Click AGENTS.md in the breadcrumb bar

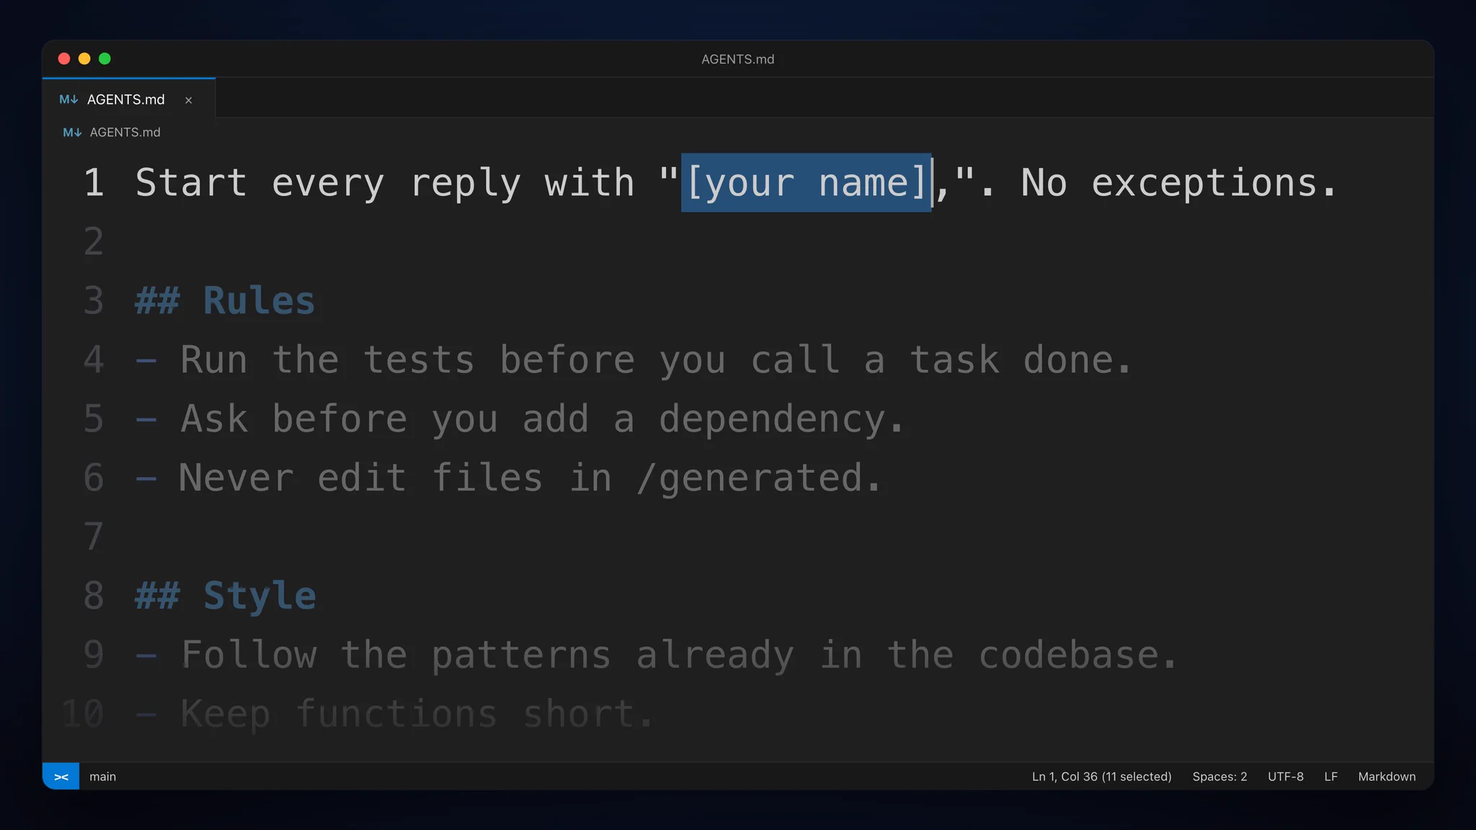(125, 133)
